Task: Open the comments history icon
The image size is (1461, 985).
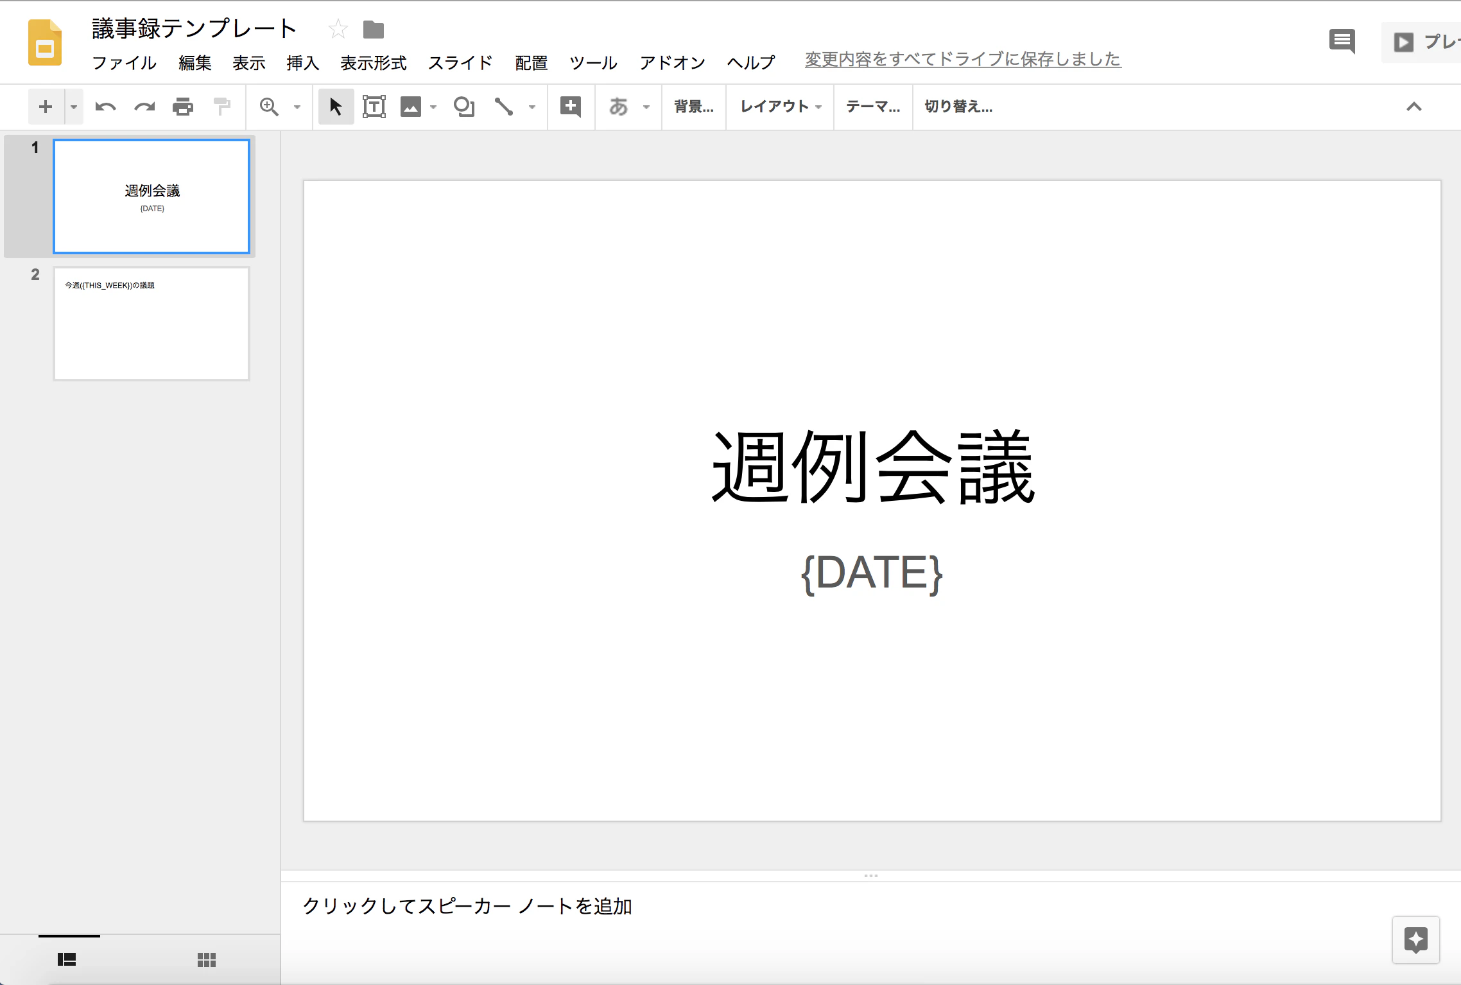Action: 1342,42
